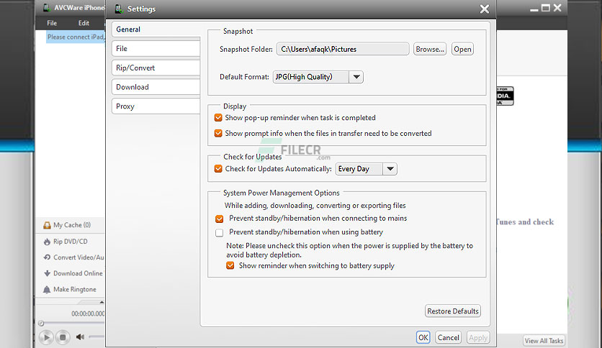Viewport: 602px width, 348px height.
Task: Switch to the General settings tab
Action: [156, 29]
